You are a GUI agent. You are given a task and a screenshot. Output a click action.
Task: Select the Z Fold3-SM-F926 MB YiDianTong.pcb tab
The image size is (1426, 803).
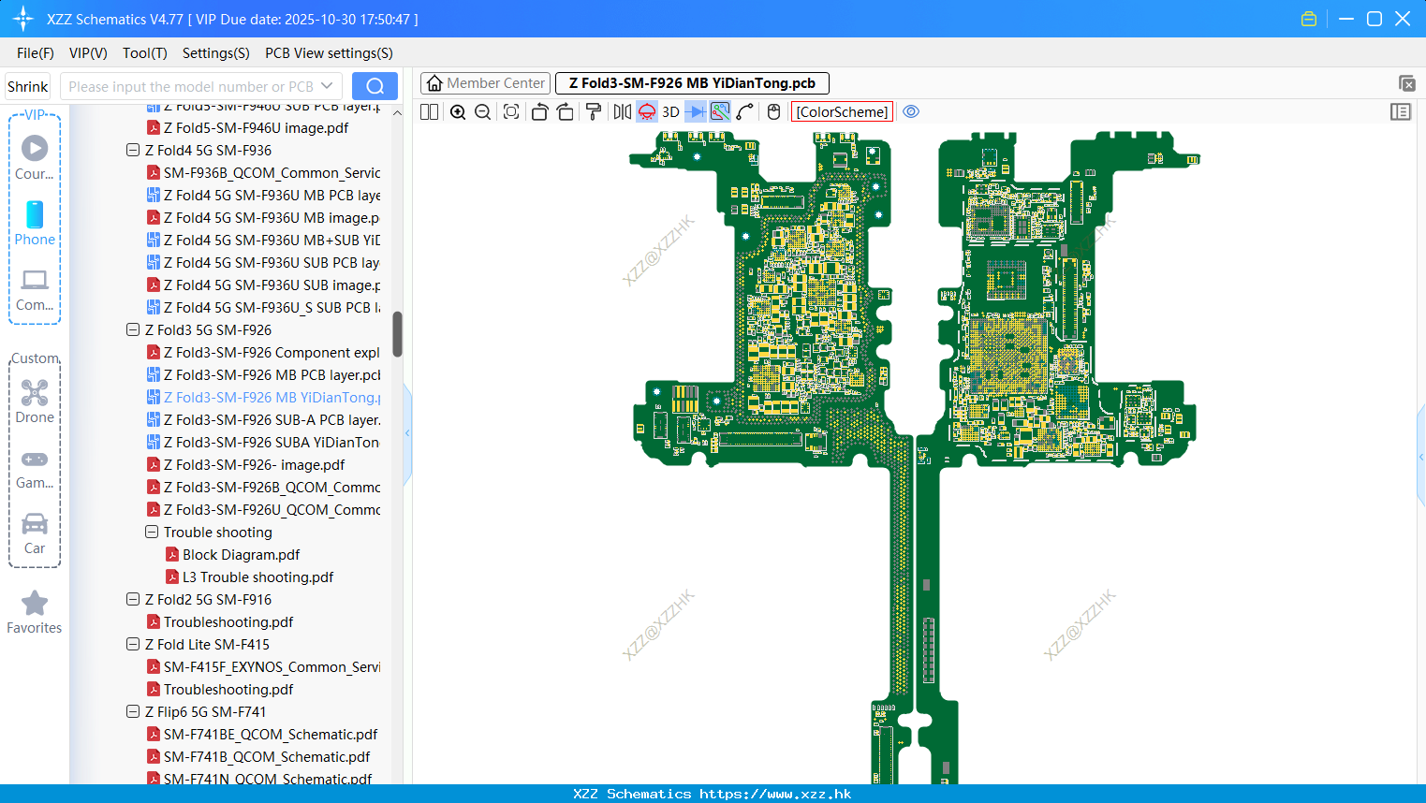click(692, 83)
